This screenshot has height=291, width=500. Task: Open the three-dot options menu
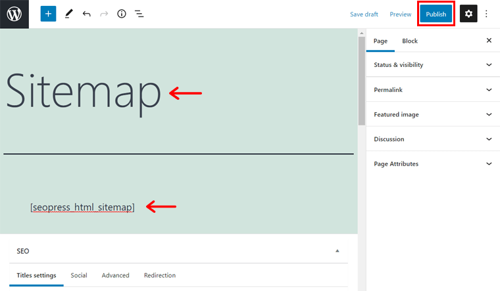coord(486,14)
